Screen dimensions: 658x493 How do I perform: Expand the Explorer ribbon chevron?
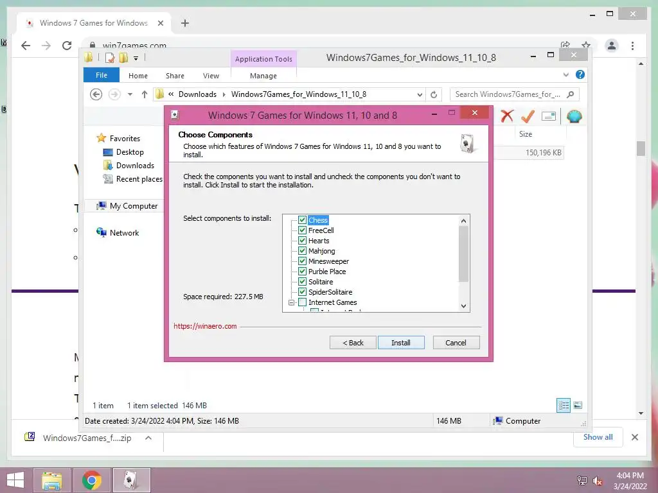(x=565, y=74)
